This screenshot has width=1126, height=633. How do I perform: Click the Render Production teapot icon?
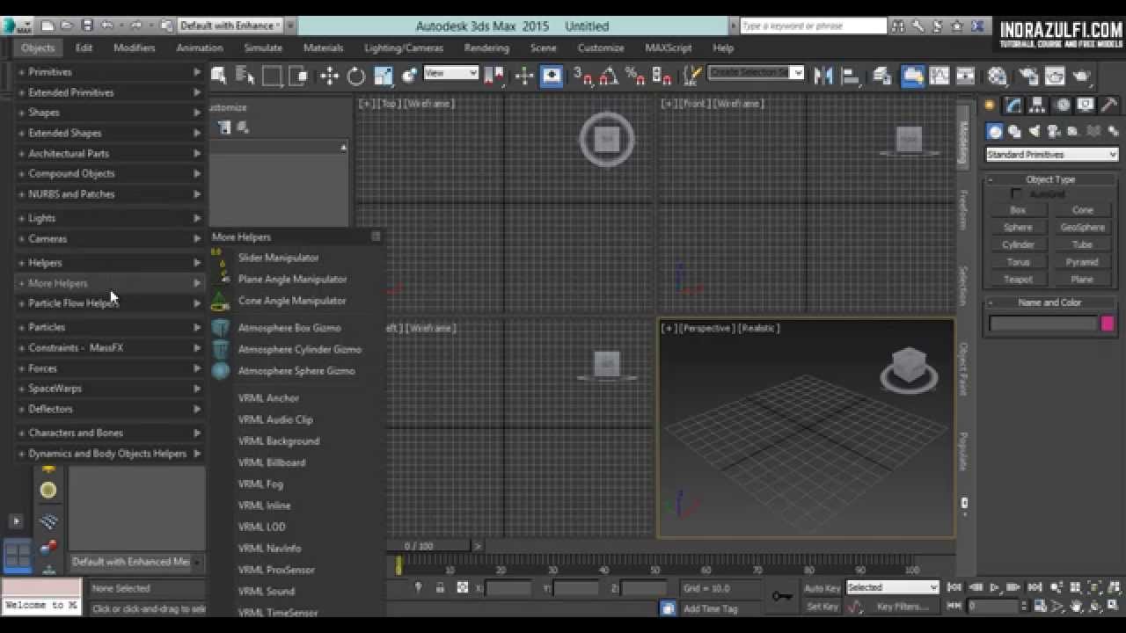pyautogui.click(x=1081, y=76)
